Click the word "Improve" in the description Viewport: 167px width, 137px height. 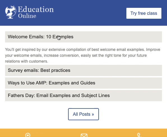153,49
